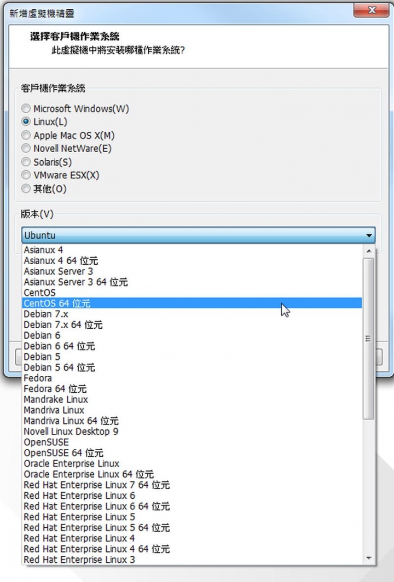Choose the 32-bit Fedora entry

pyautogui.click(x=192, y=378)
